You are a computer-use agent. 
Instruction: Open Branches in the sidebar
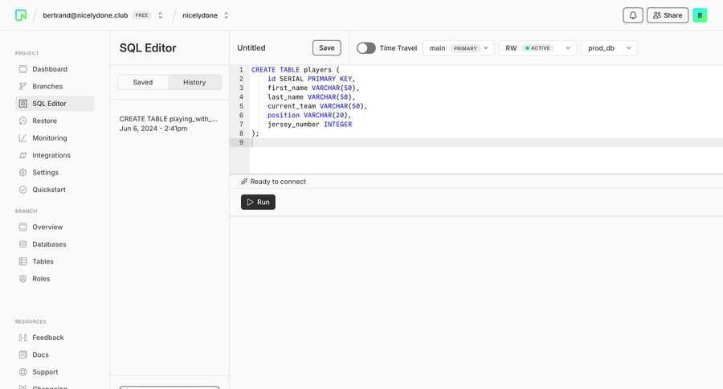click(55, 86)
